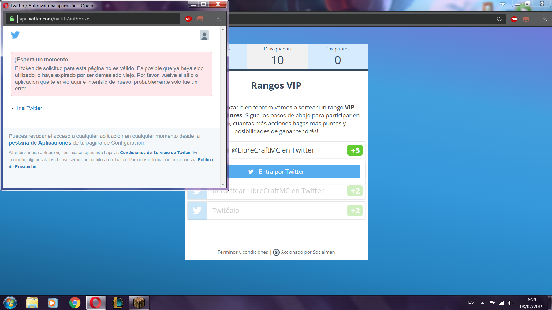
Task: Open Google Chrome from the taskbar
Action: click(75, 303)
